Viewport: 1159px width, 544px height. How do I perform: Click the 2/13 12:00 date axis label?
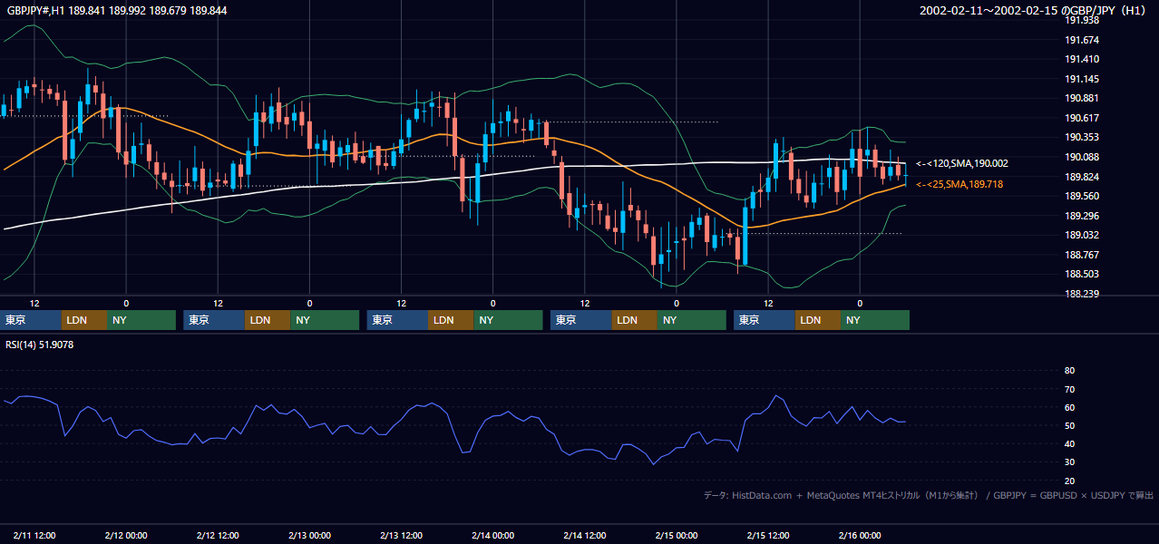point(401,535)
